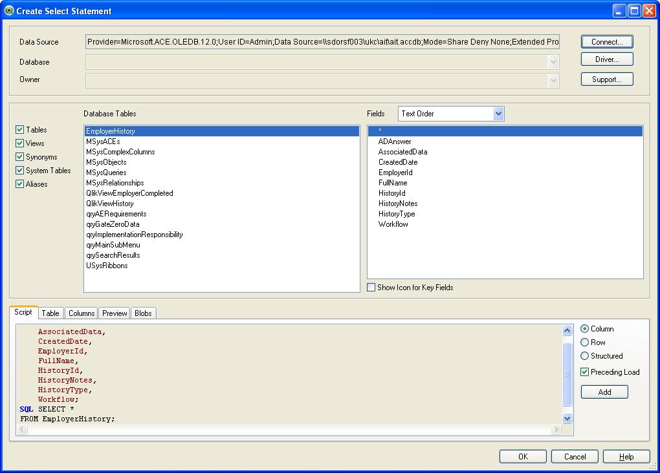Screen dimensions: 660x473
Task: Open the Columns tab
Action: pos(81,313)
